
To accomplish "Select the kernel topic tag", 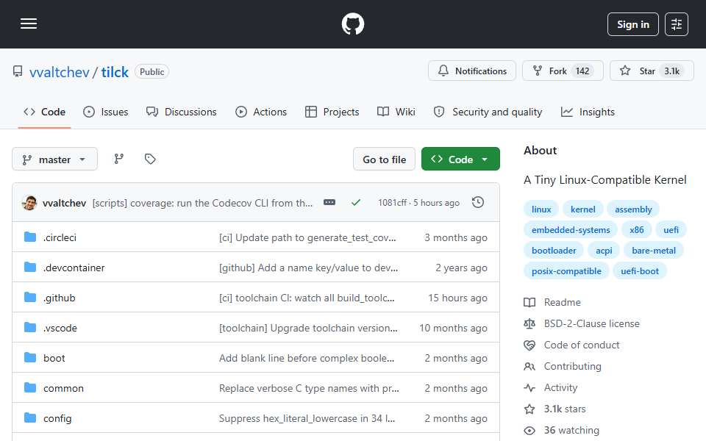I will coord(582,209).
